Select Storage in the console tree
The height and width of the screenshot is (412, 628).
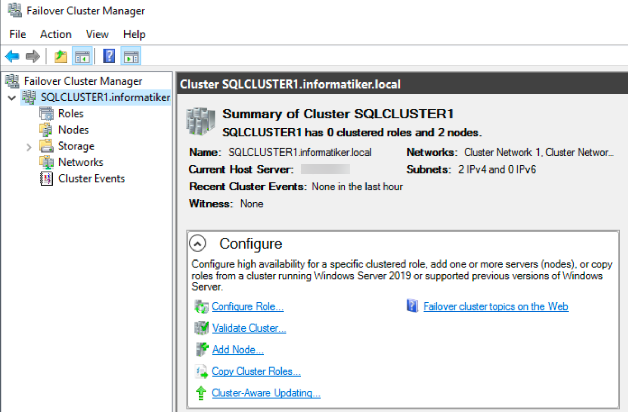(x=76, y=146)
